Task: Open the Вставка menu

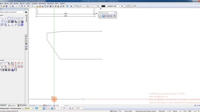Action: tap(16, 3)
